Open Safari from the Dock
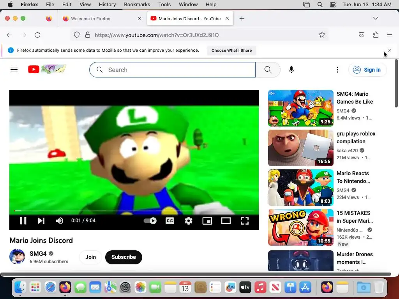 [x=50, y=288]
